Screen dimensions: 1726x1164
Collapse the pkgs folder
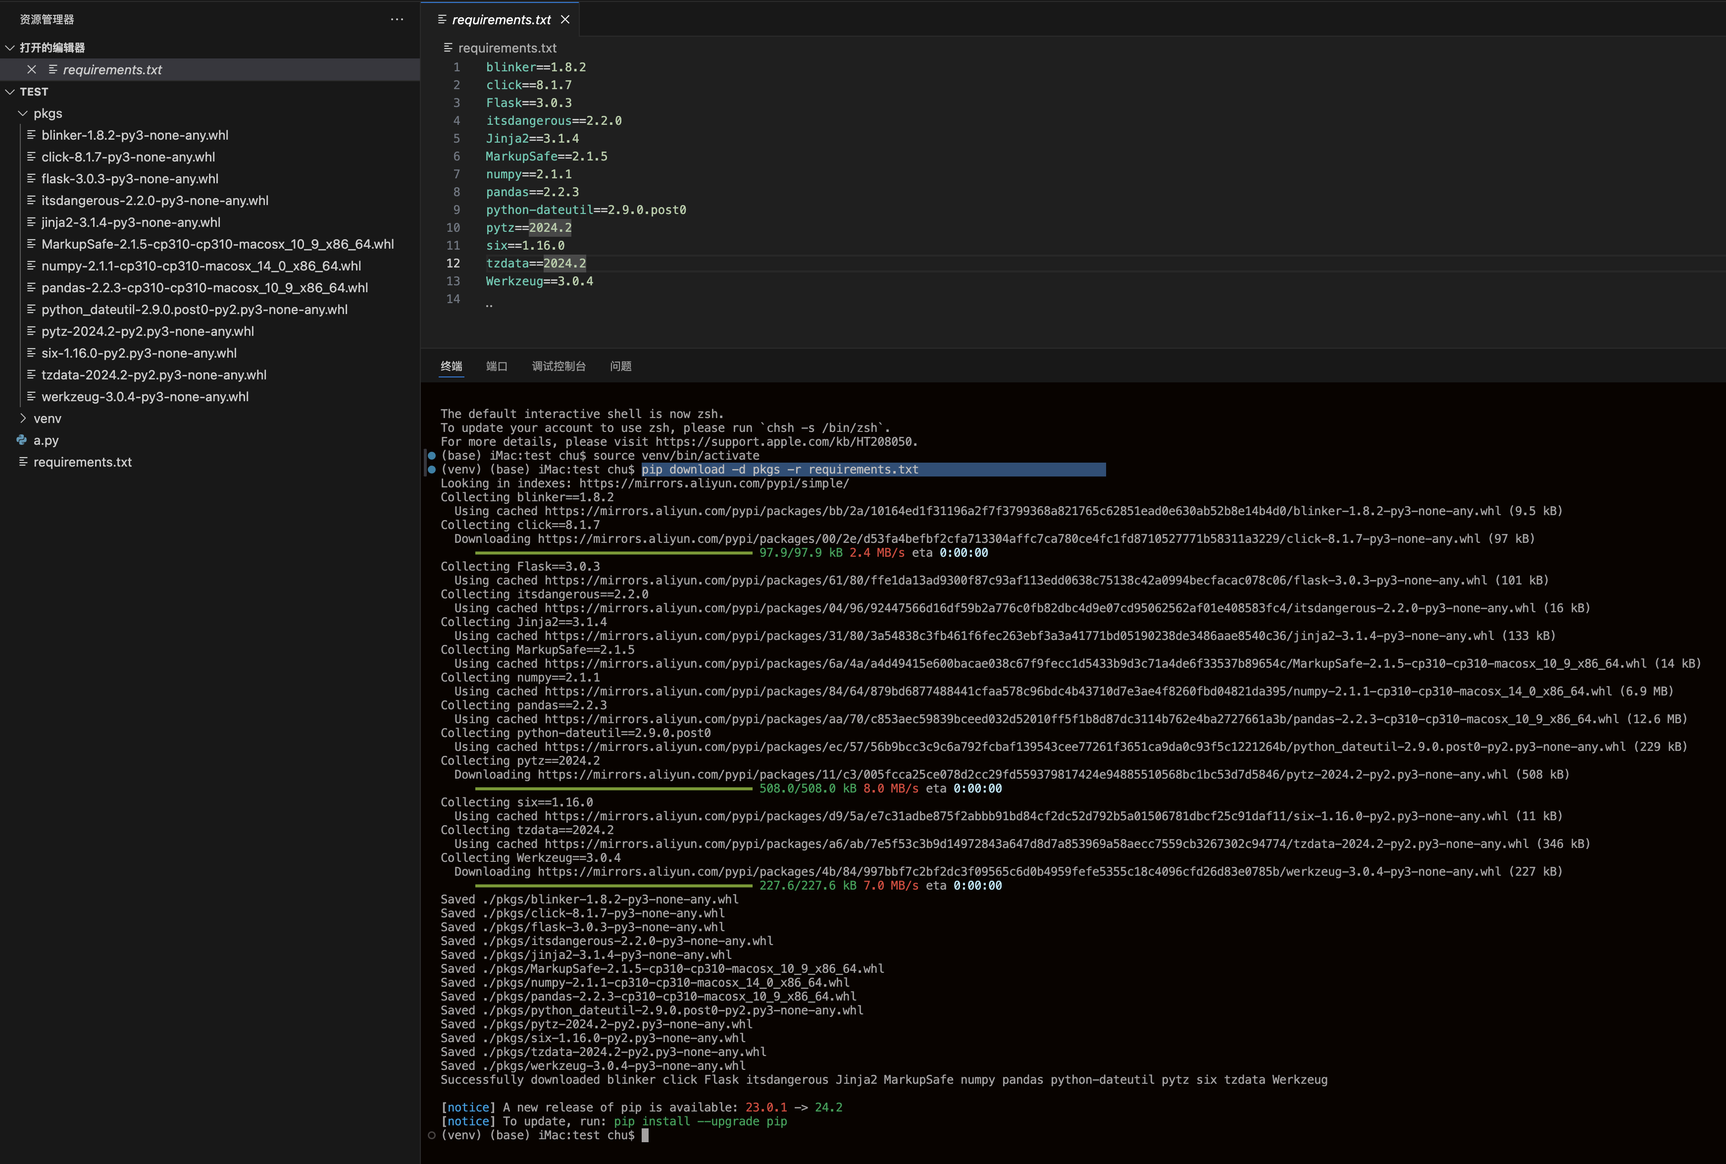point(23,113)
